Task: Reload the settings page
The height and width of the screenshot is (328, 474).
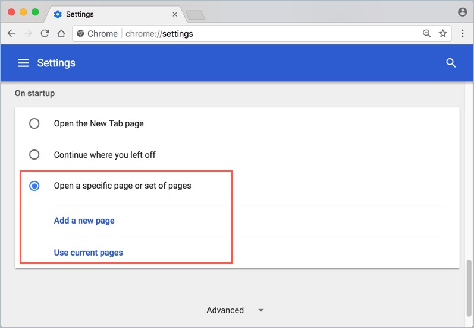Action: tap(45, 34)
